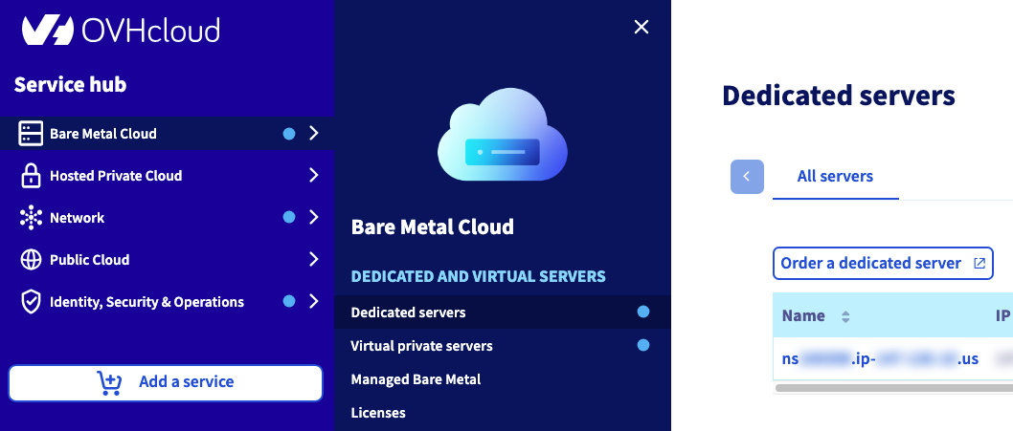Click the Bare Metal Cloud illustration

pyautogui.click(x=502, y=134)
